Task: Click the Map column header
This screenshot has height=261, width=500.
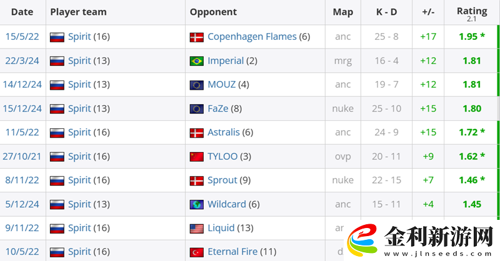Action: (342, 12)
